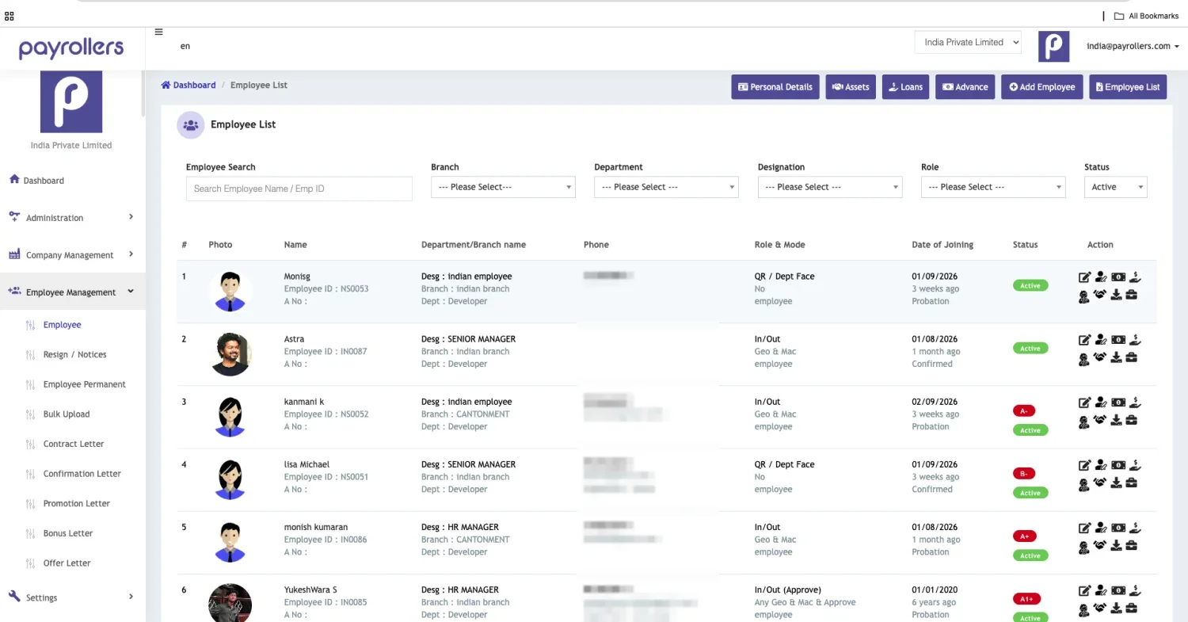Click the company logo icon beside india@payrollers.com
The image size is (1188, 622).
1053,47
